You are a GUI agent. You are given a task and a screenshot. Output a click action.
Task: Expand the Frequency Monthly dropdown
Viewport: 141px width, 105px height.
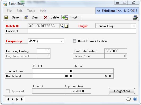[62, 41]
